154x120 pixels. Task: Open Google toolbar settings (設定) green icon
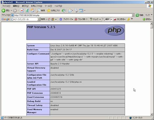(144, 19)
